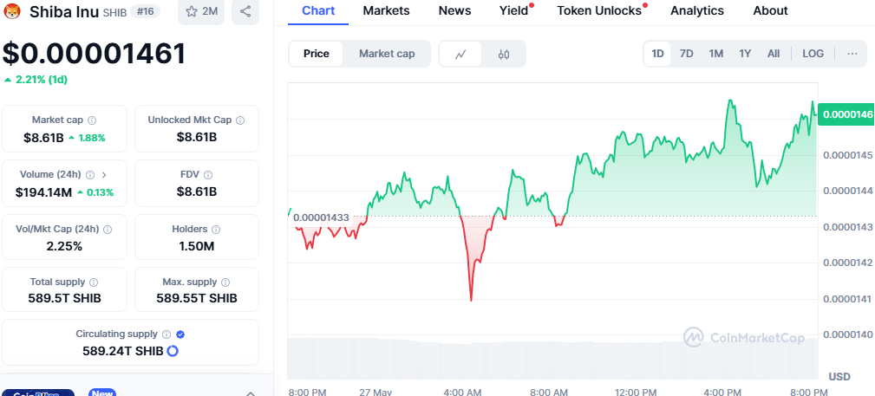The width and height of the screenshot is (875, 396).
Task: Expand Volume (24h) details arrow
Action: [104, 174]
